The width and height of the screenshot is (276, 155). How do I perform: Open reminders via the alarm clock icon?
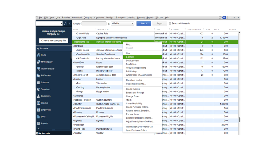tap(220, 18)
